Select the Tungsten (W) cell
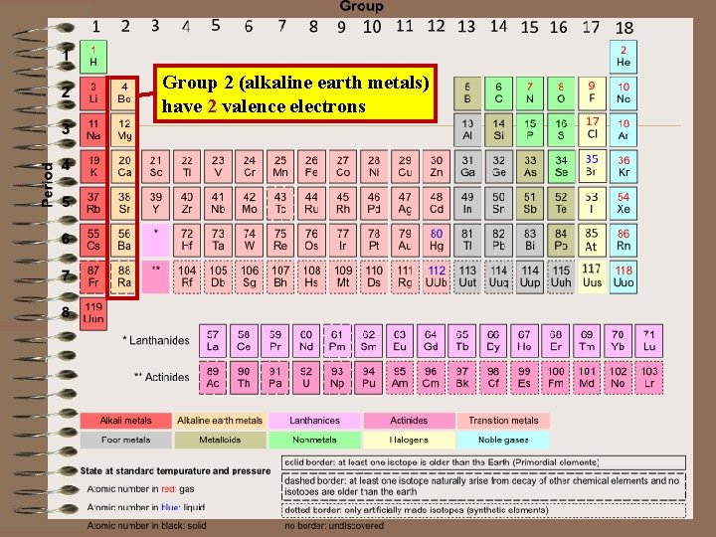This screenshot has width=716, height=537. click(250, 240)
